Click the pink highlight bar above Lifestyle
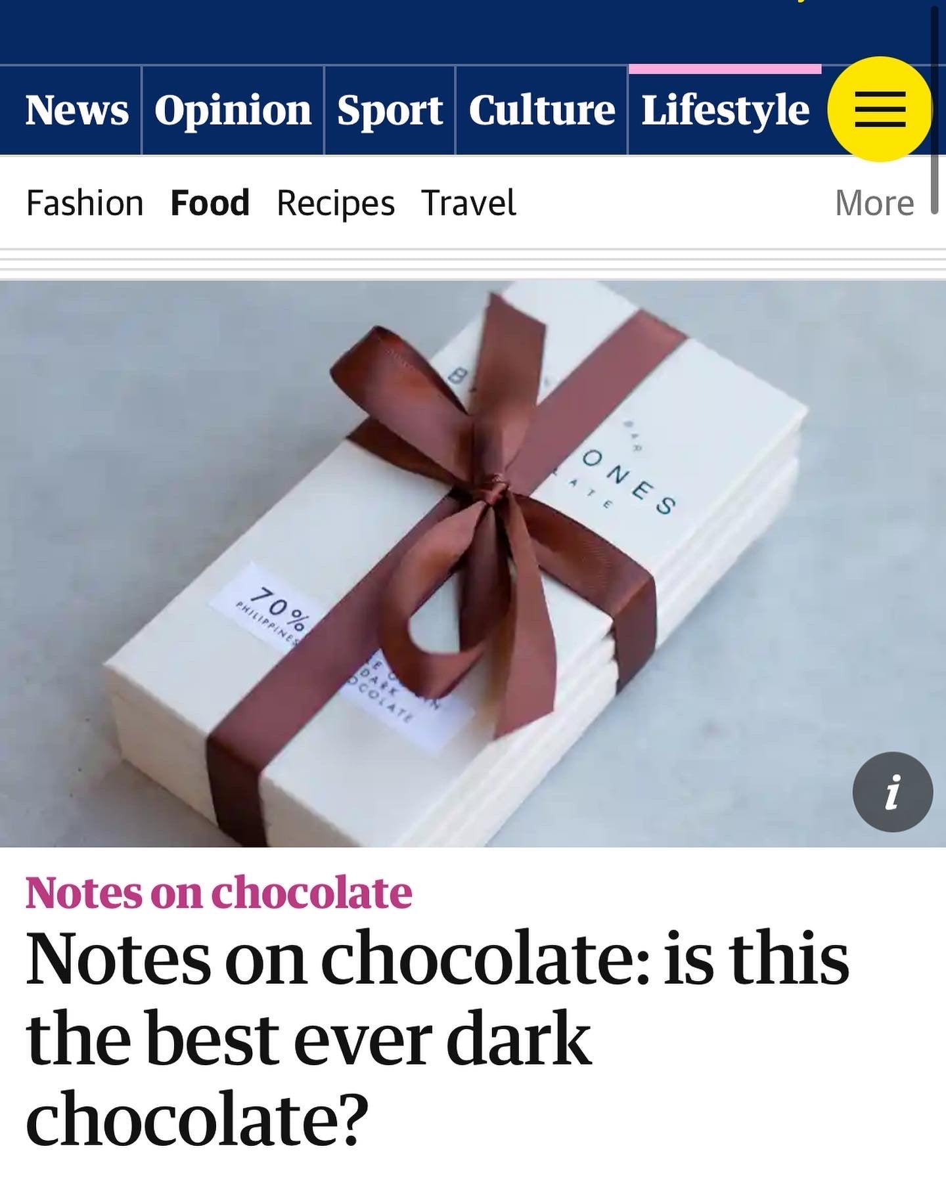 (725, 69)
